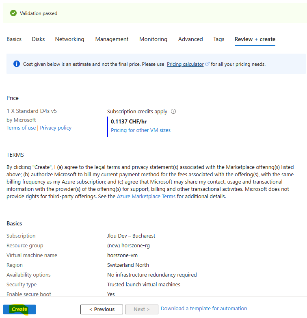Select the Management tab
The width and height of the screenshot is (307, 318).
[112, 39]
